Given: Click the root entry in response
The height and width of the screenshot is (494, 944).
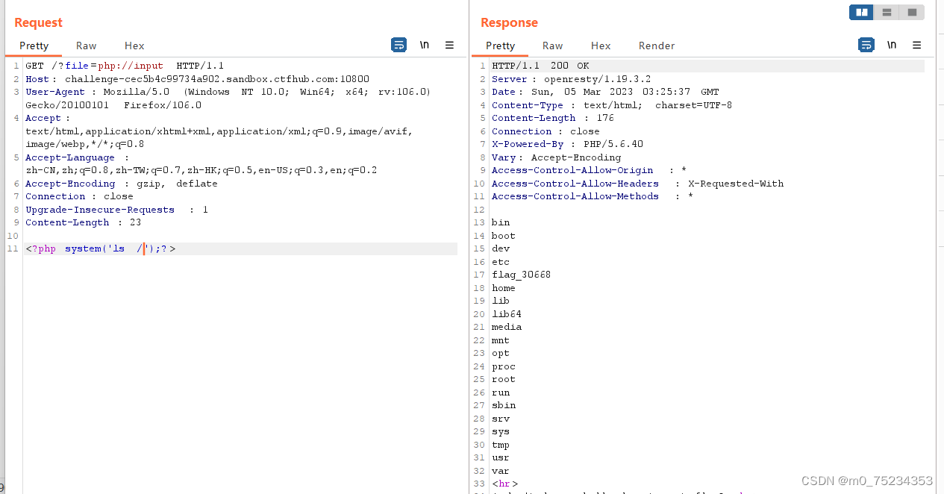Looking at the screenshot, I should [x=504, y=379].
